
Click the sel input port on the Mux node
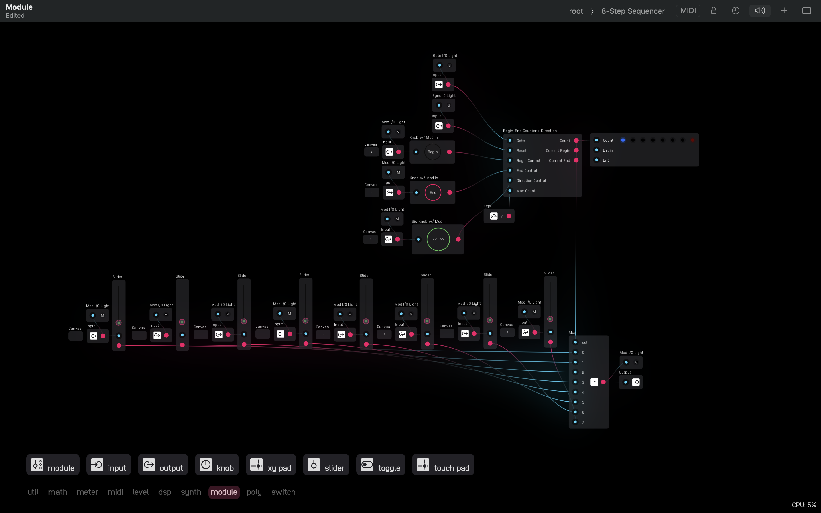tap(575, 342)
